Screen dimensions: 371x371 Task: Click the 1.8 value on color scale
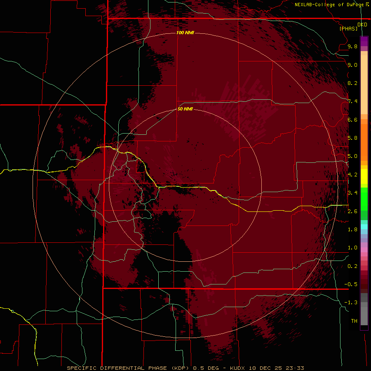(352, 230)
